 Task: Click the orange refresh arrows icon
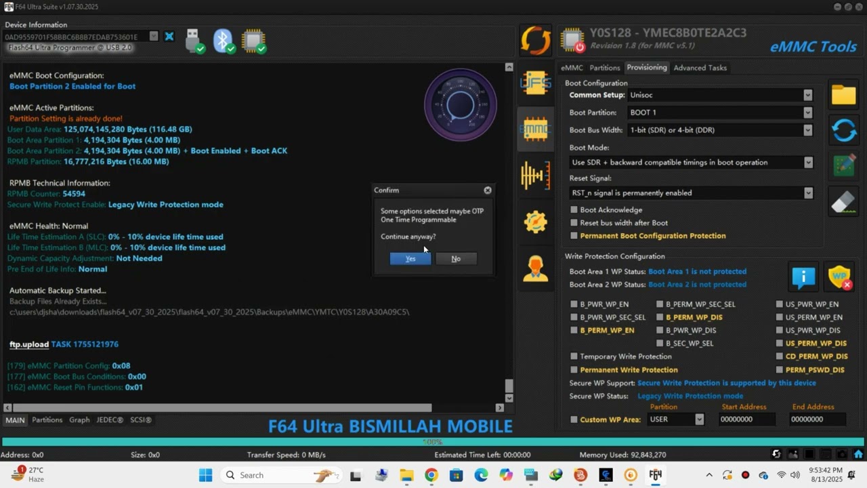pos(535,41)
